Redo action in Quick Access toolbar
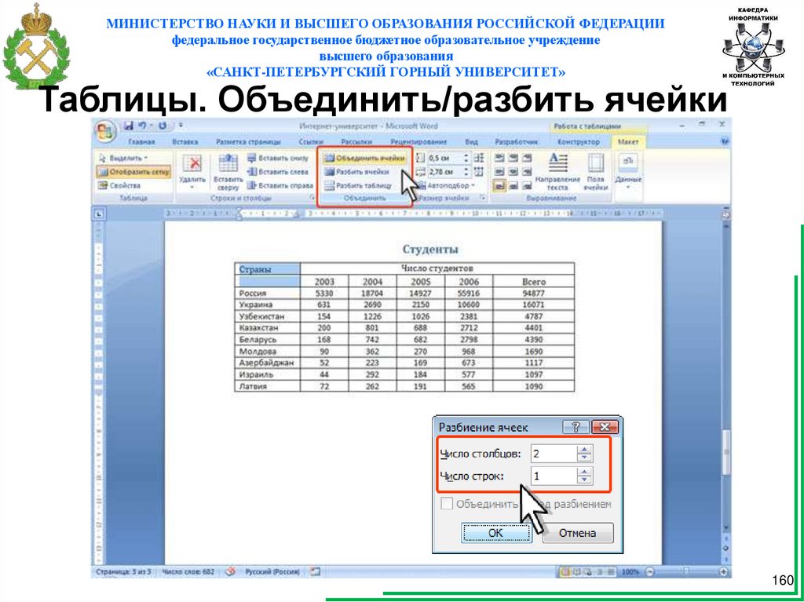This screenshot has width=804, height=602. point(163,126)
